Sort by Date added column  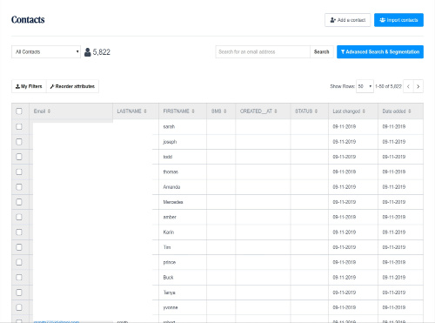(x=397, y=111)
